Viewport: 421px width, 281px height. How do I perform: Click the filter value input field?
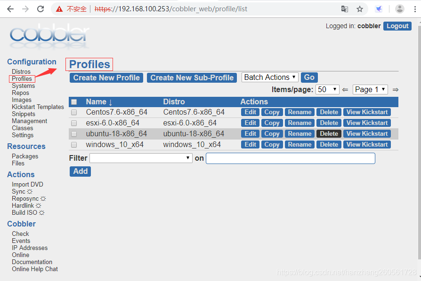(x=291, y=158)
